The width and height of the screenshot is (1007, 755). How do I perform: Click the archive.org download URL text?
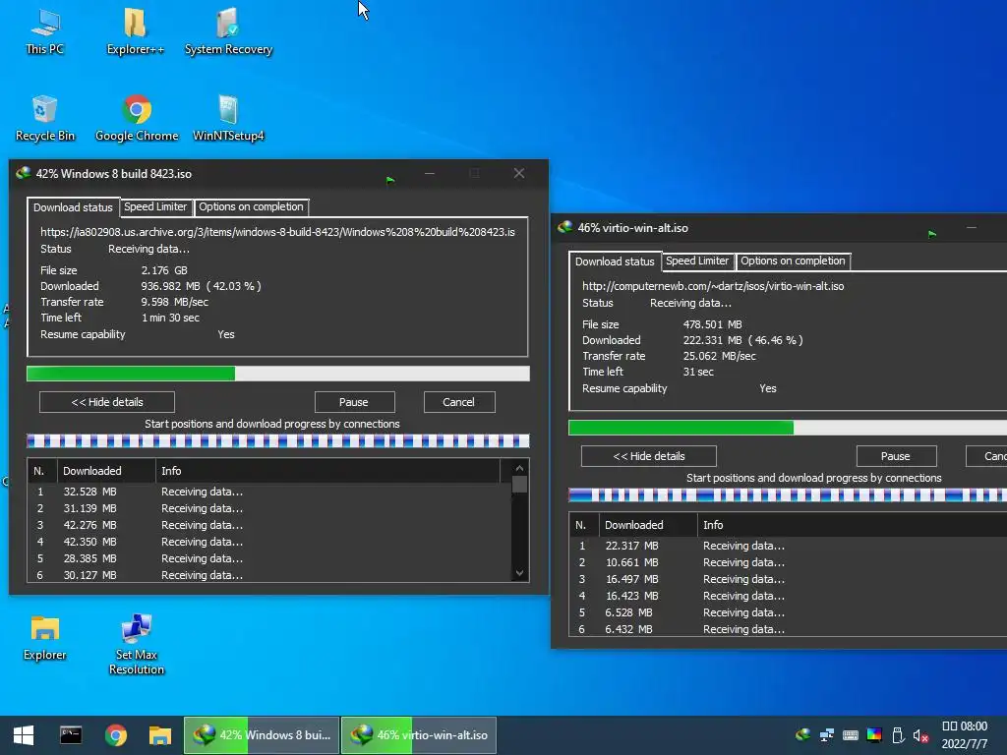pos(277,232)
